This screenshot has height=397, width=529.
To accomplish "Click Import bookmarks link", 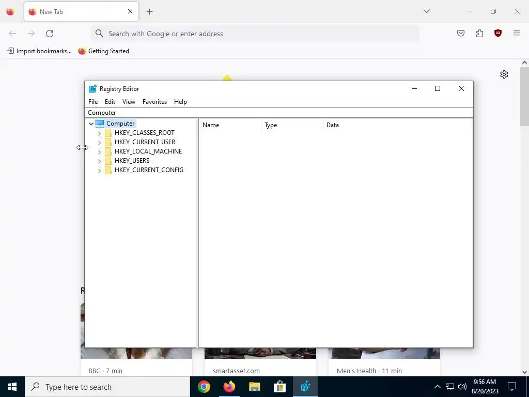I will [39, 51].
